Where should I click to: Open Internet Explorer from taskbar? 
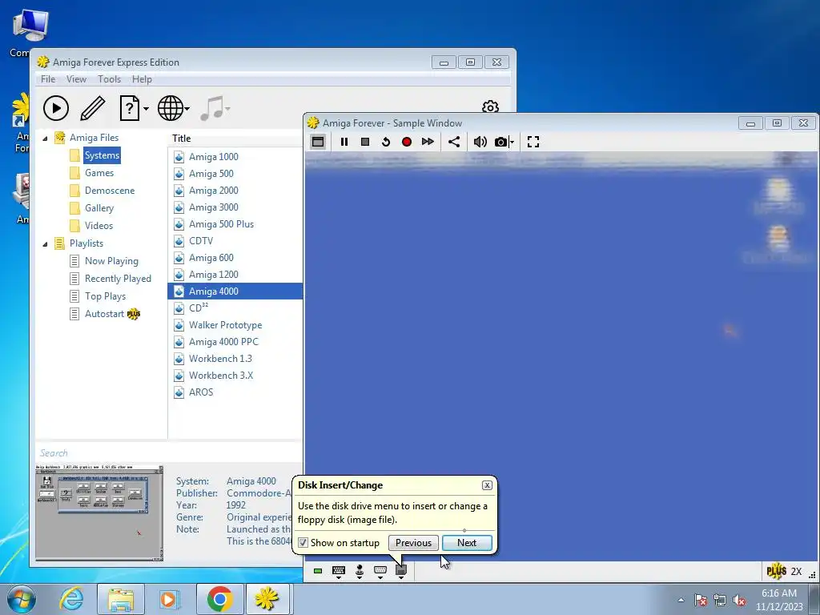71,599
